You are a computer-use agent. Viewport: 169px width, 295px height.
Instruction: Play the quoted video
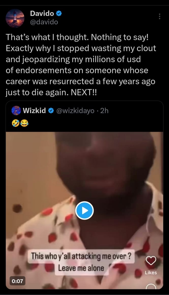coord(85,210)
